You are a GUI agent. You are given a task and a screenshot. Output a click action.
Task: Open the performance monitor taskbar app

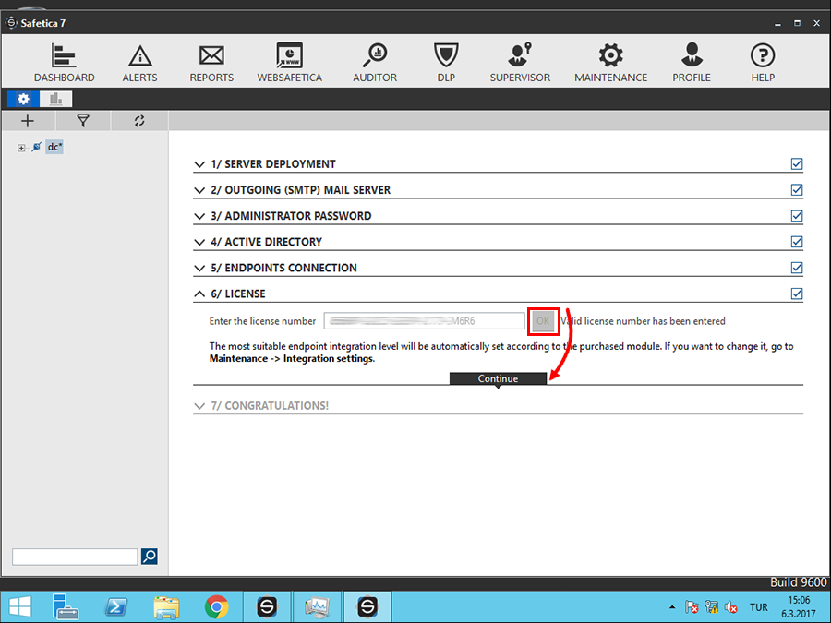[317, 606]
